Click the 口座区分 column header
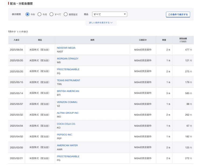 (143, 40)
